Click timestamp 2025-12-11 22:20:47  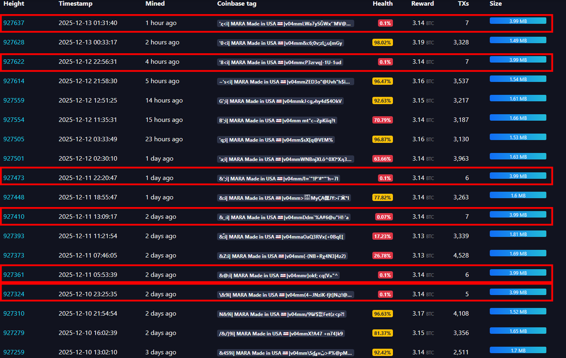(88, 178)
